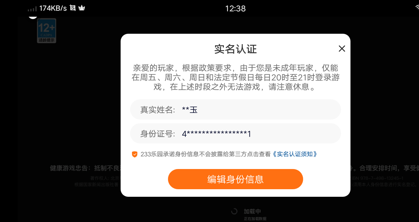419x222 pixels.
Task: Tap the signal strength bars icon
Action: (32, 9)
